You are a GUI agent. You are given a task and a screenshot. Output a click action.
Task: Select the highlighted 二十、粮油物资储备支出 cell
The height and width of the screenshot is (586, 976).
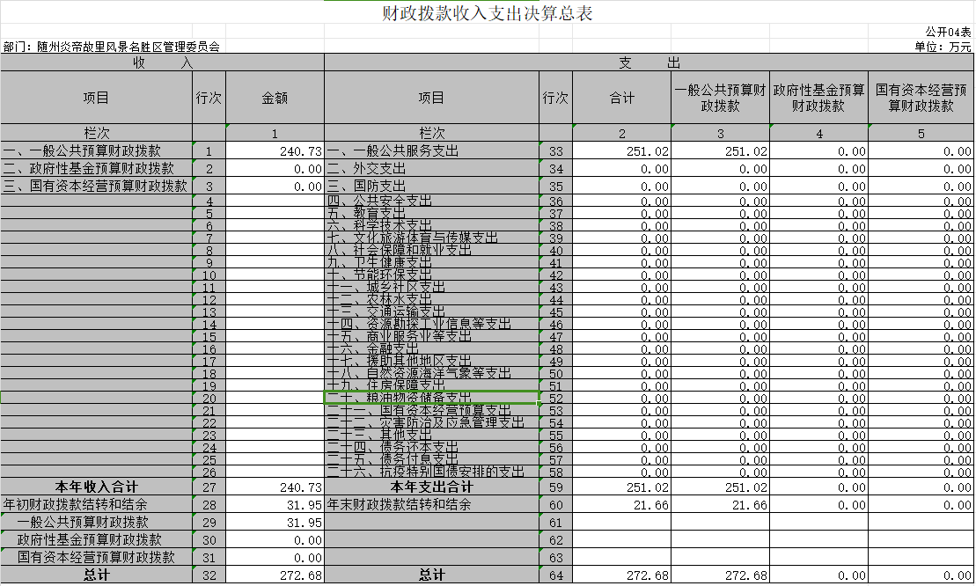[x=431, y=398]
